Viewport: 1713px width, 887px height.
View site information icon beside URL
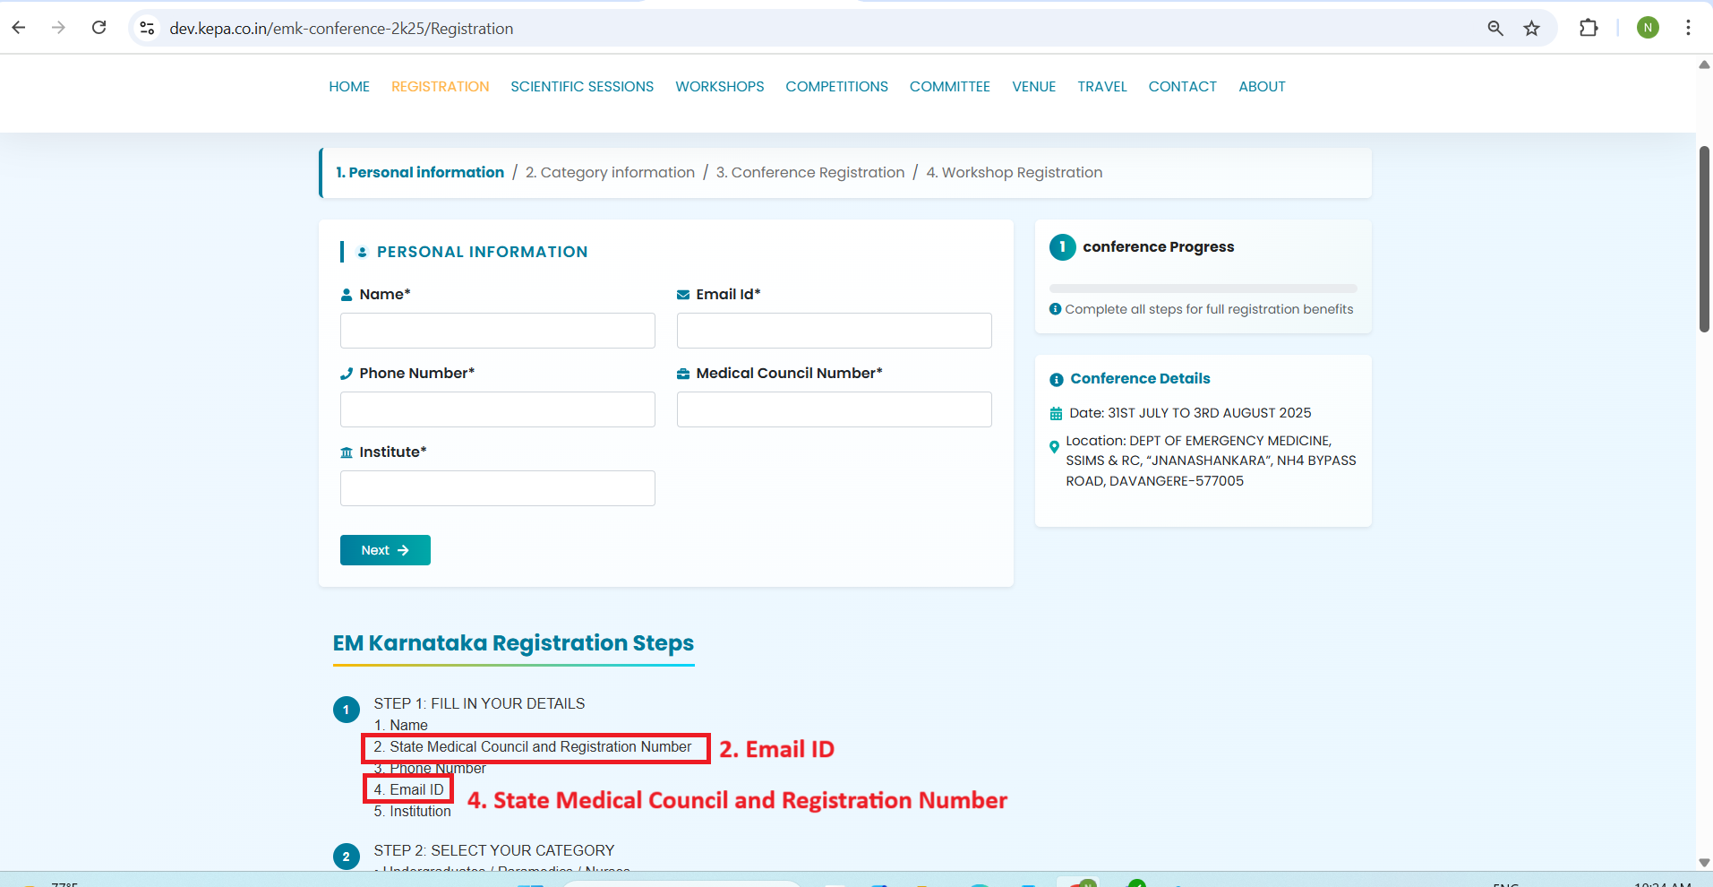click(148, 28)
